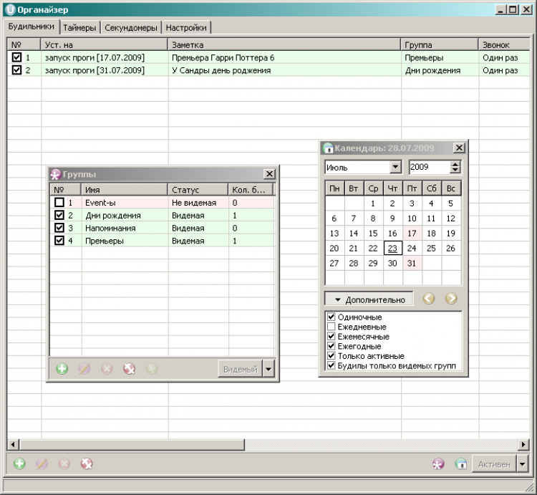Switch to the Таймеры tab
The image size is (537, 495).
(x=79, y=28)
